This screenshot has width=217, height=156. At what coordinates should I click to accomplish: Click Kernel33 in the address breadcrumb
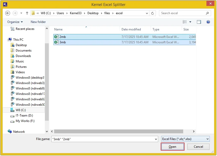pos(76,13)
